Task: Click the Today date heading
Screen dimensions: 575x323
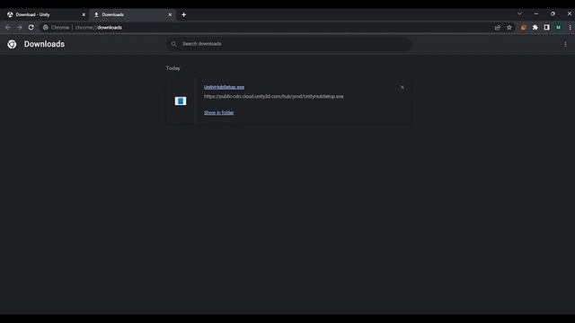Action: (173, 68)
